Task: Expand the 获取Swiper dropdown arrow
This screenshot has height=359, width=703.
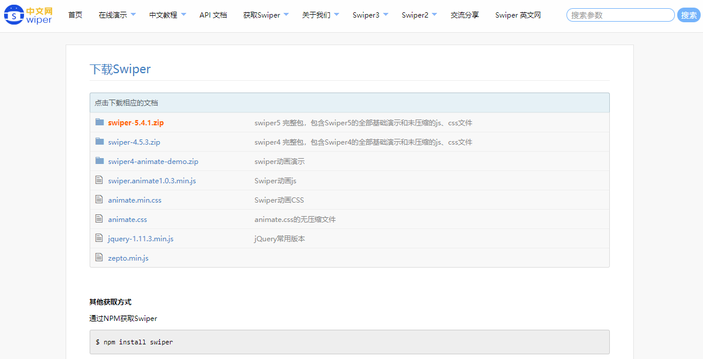Action: pos(286,15)
